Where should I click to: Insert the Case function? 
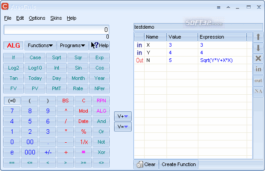click(x=35, y=57)
